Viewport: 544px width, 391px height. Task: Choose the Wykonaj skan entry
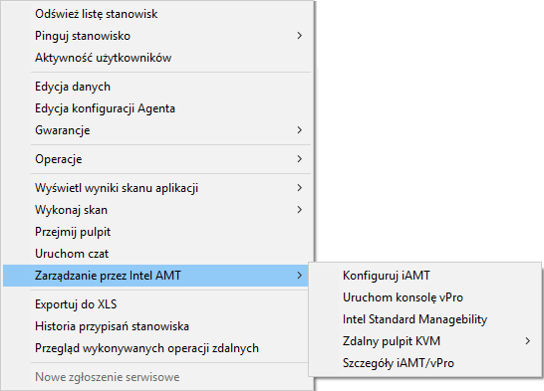pyautogui.click(x=155, y=210)
